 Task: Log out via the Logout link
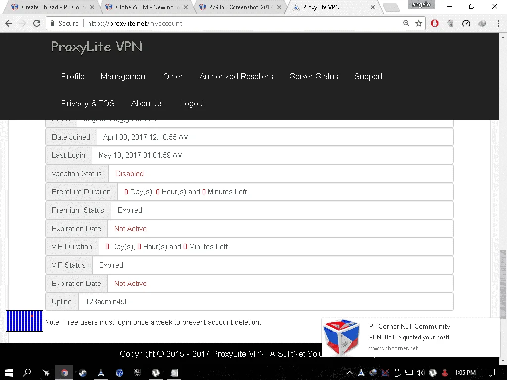point(192,103)
